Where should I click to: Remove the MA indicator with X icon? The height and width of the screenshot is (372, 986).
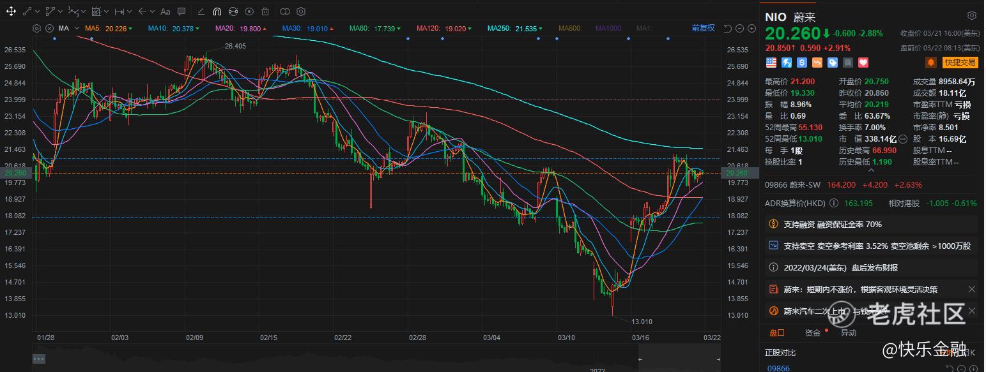[x=48, y=28]
